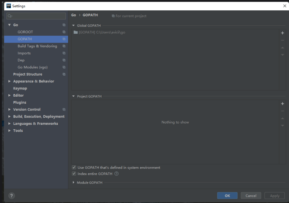Click project-level icon beside GOPATH row
Viewport: 289px width, 203px height.
[64, 39]
